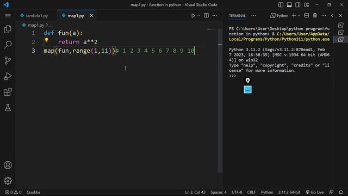Viewport: 348px width, 196px height.
Task: Toggle the secondary side bar layout
Action: click(298, 5)
